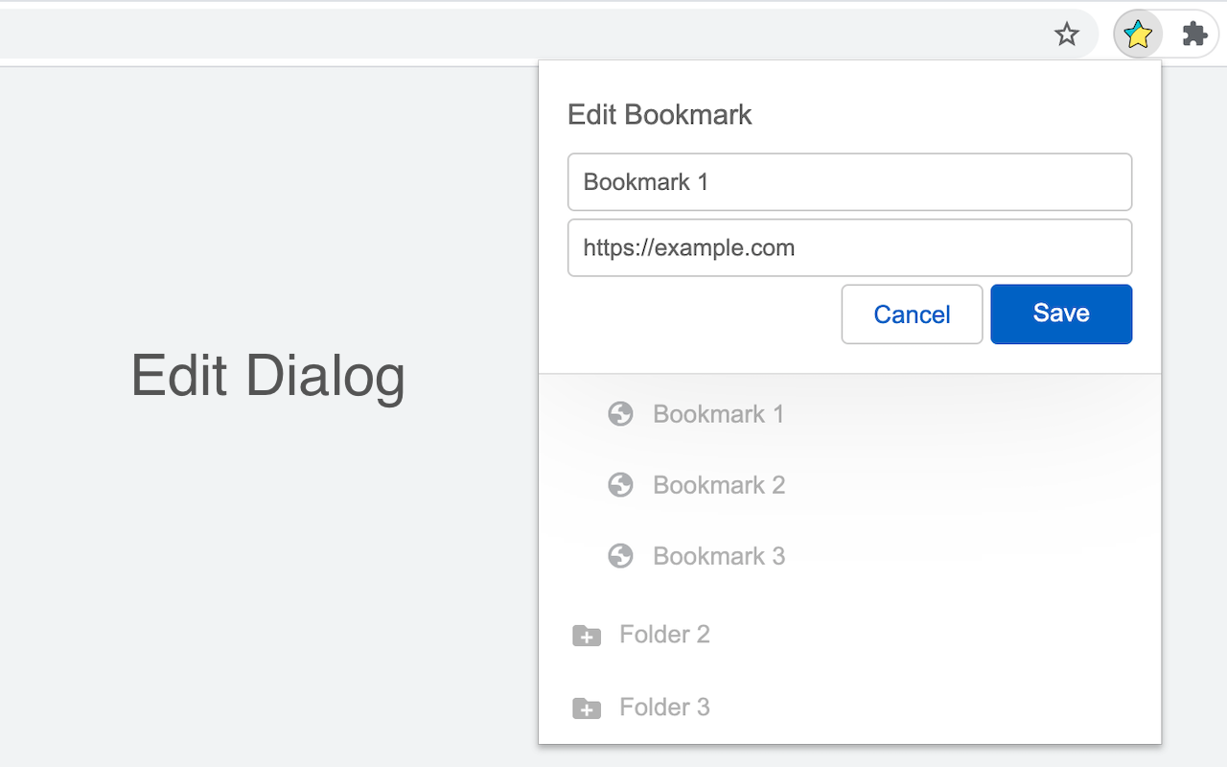Click the globe icon next to Bookmark 1

click(621, 413)
